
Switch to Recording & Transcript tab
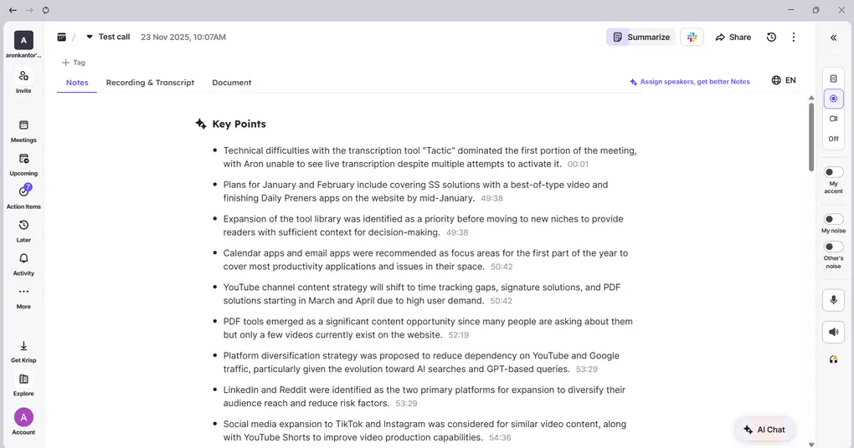coord(150,83)
